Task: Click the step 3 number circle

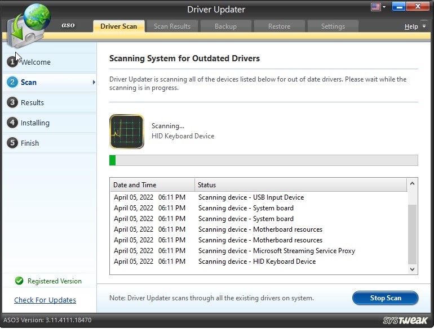Action: (12, 102)
